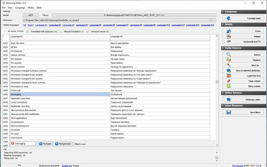The width and height of the screenshot is (267, 167).
Task: Click the Language #1 column header
Action: point(60,38)
